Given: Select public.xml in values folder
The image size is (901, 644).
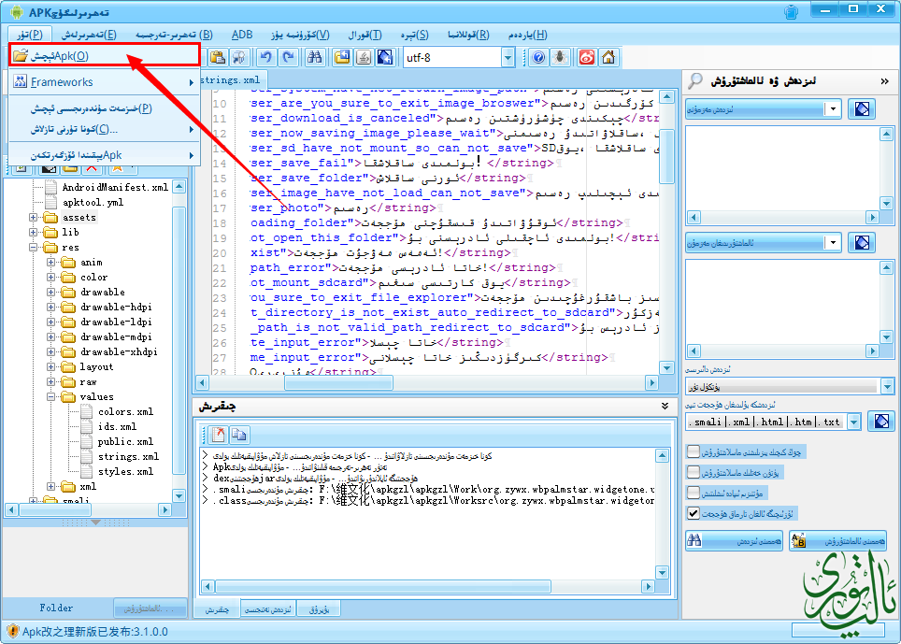Looking at the screenshot, I should pyautogui.click(x=125, y=441).
